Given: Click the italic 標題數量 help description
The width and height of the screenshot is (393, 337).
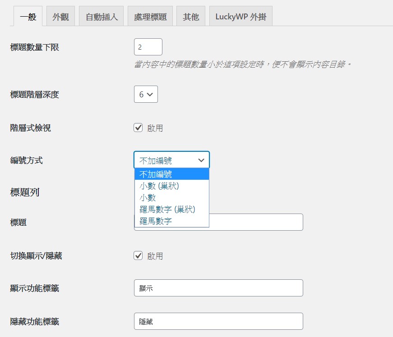Looking at the screenshot, I should [x=243, y=64].
